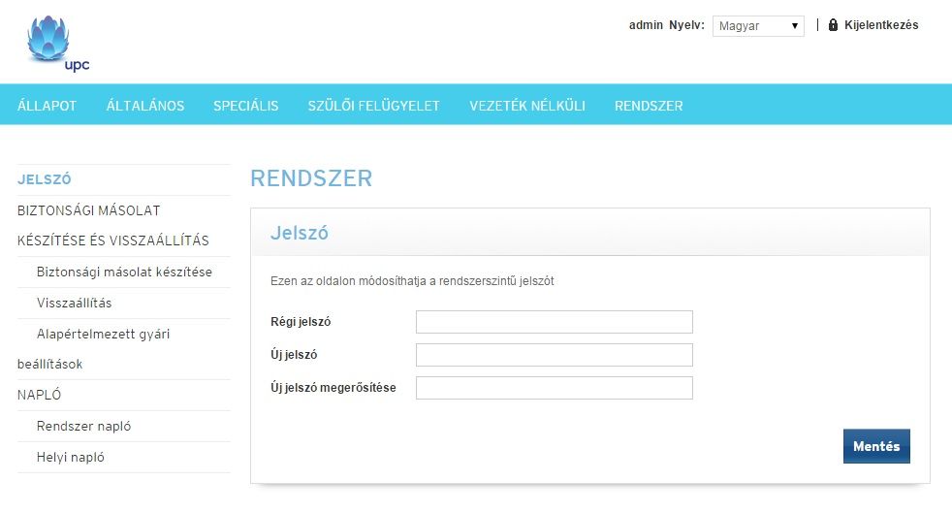Click the RENDSZER page title
Image resolution: width=952 pixels, height=513 pixels.
coord(311,178)
